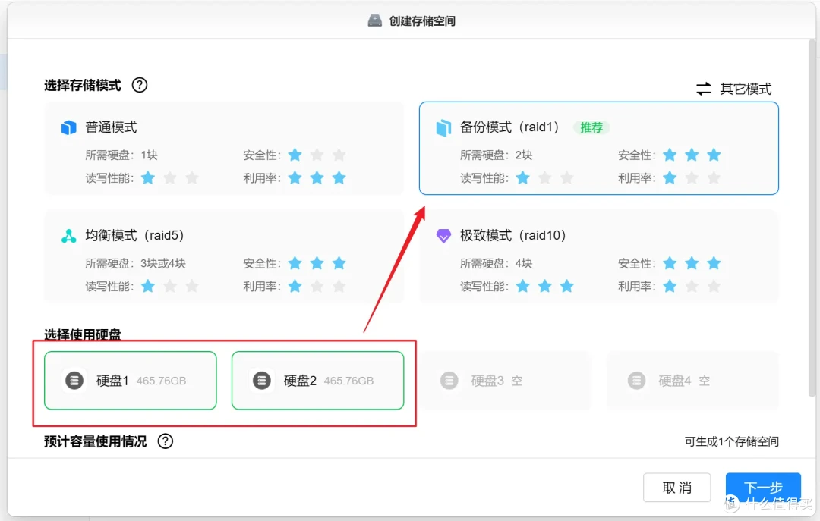Click the swap arrows icon next to 其它模式

tap(703, 88)
